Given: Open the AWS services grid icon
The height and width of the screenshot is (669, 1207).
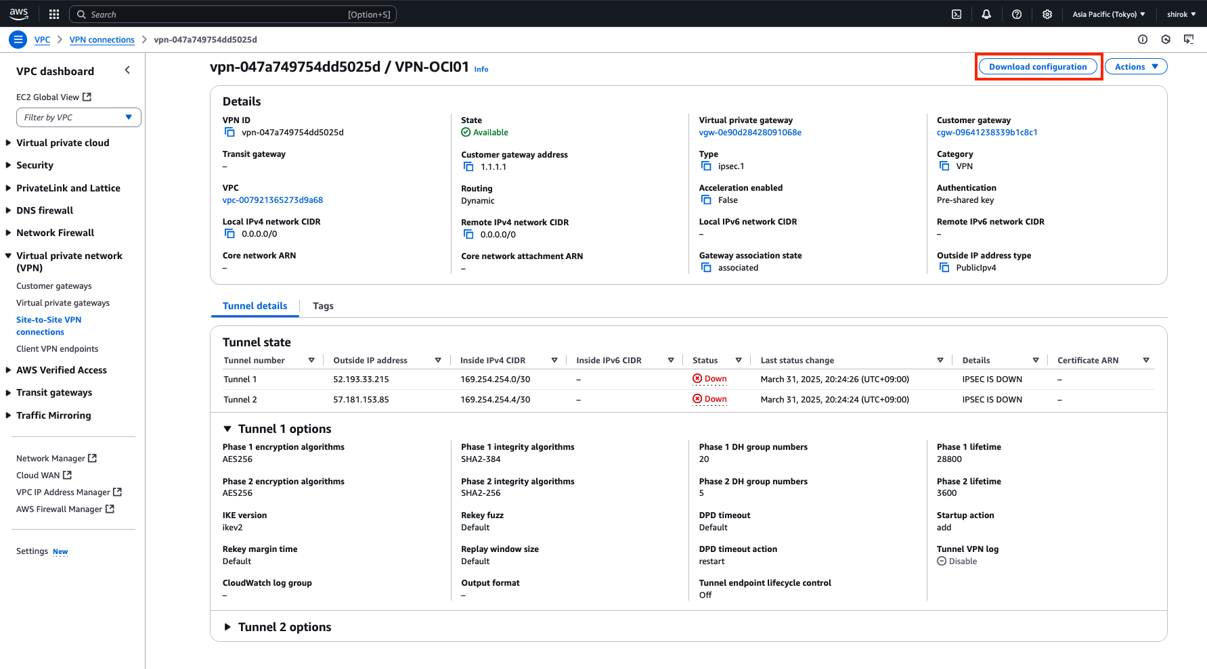Looking at the screenshot, I should coord(53,14).
